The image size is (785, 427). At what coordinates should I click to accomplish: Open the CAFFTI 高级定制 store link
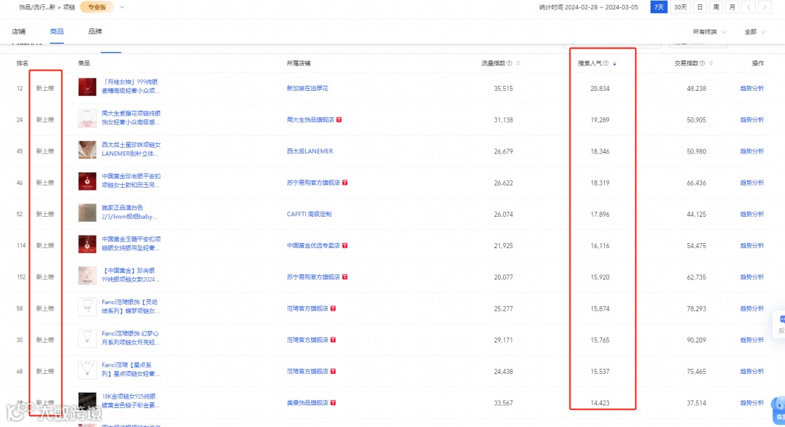309,214
